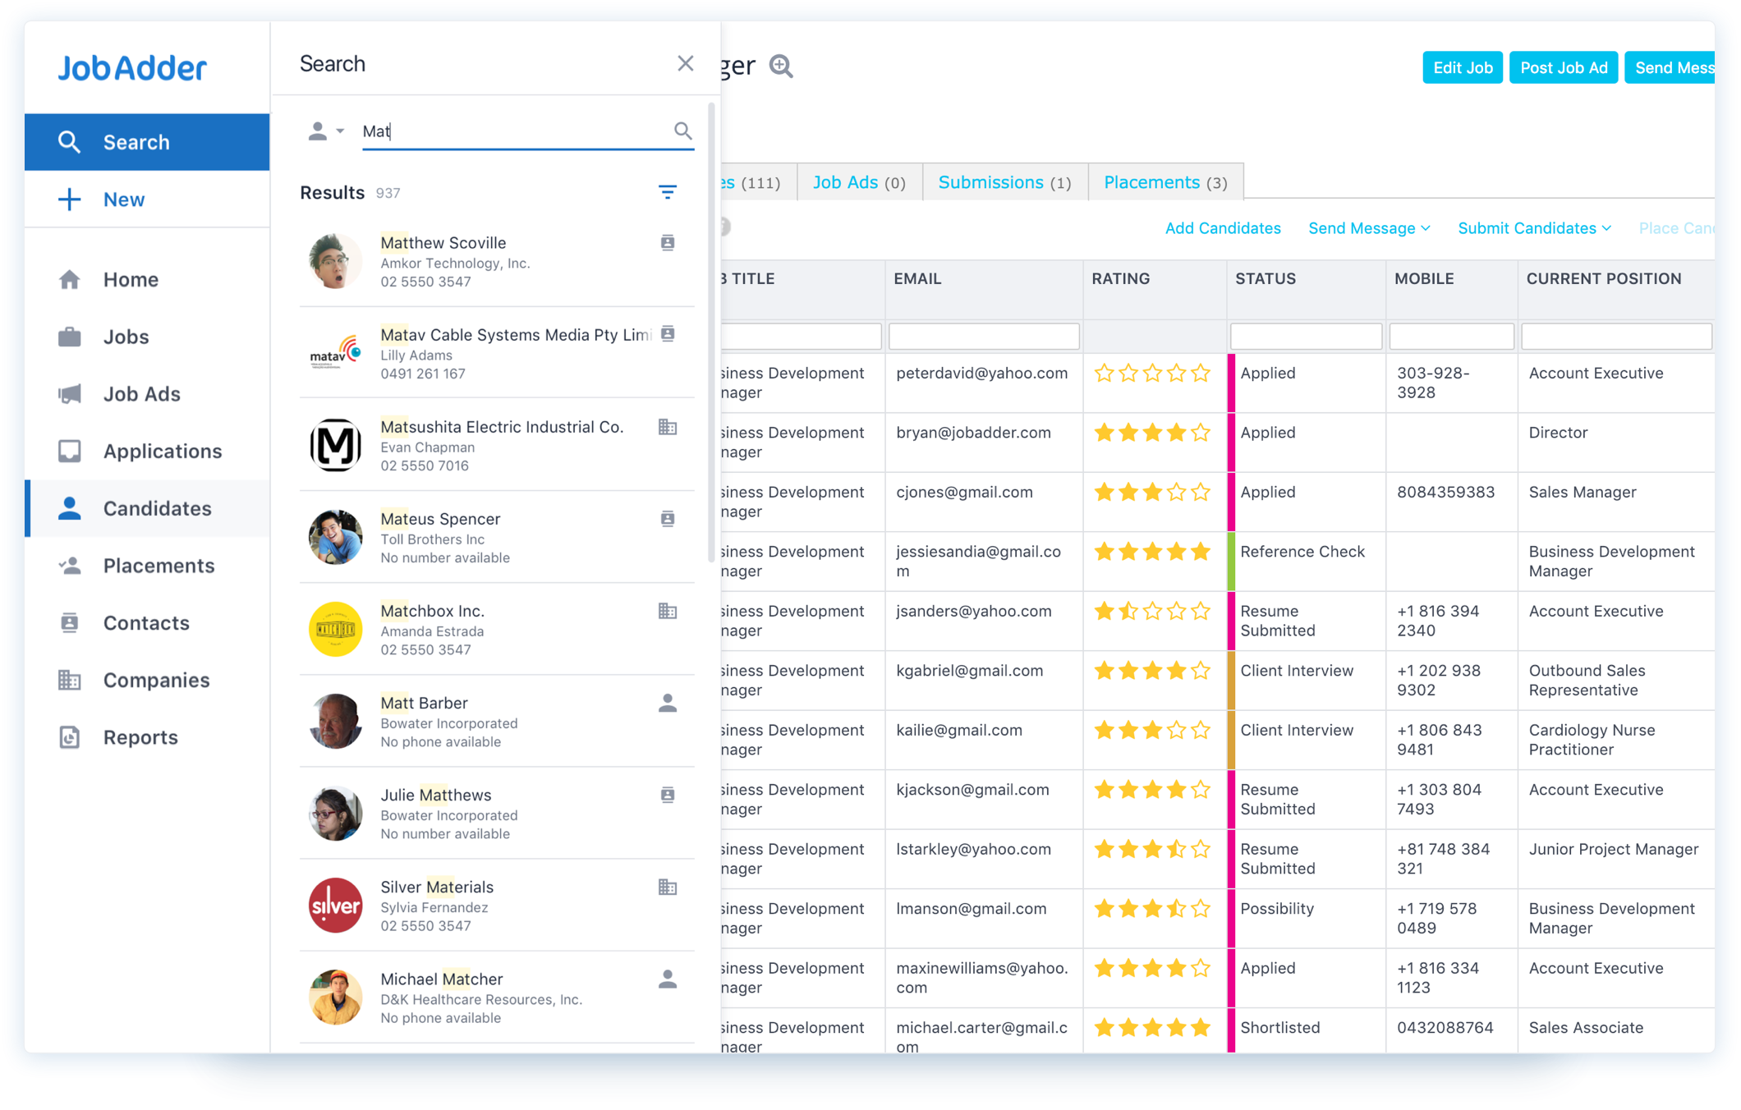Click the Email column filter field

[983, 336]
